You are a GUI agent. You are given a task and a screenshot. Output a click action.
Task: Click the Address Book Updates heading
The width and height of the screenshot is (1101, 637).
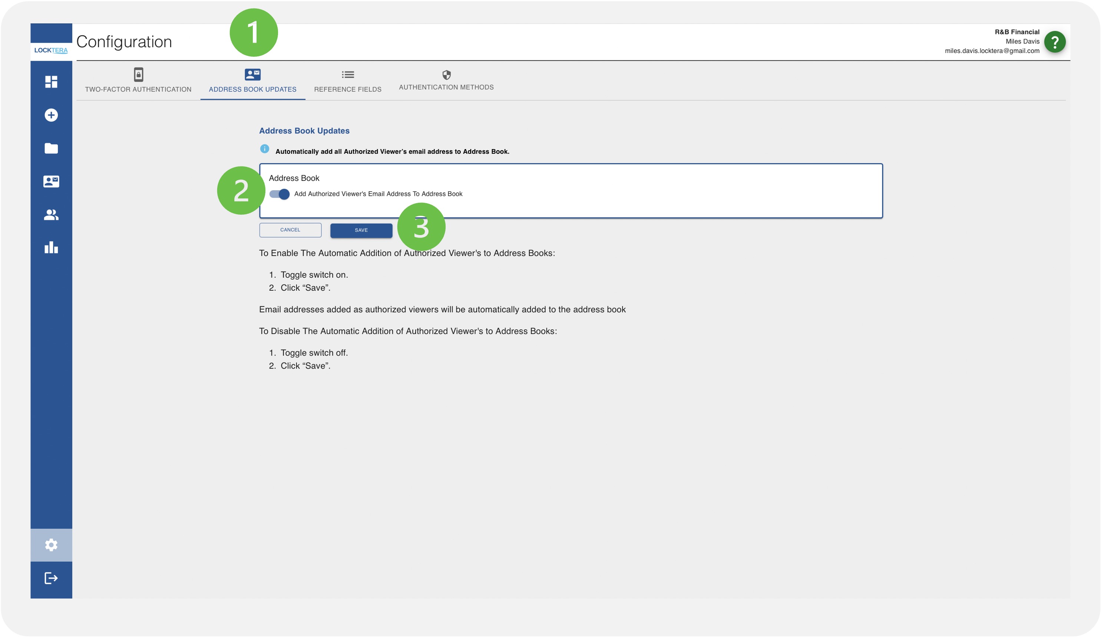[x=304, y=131]
